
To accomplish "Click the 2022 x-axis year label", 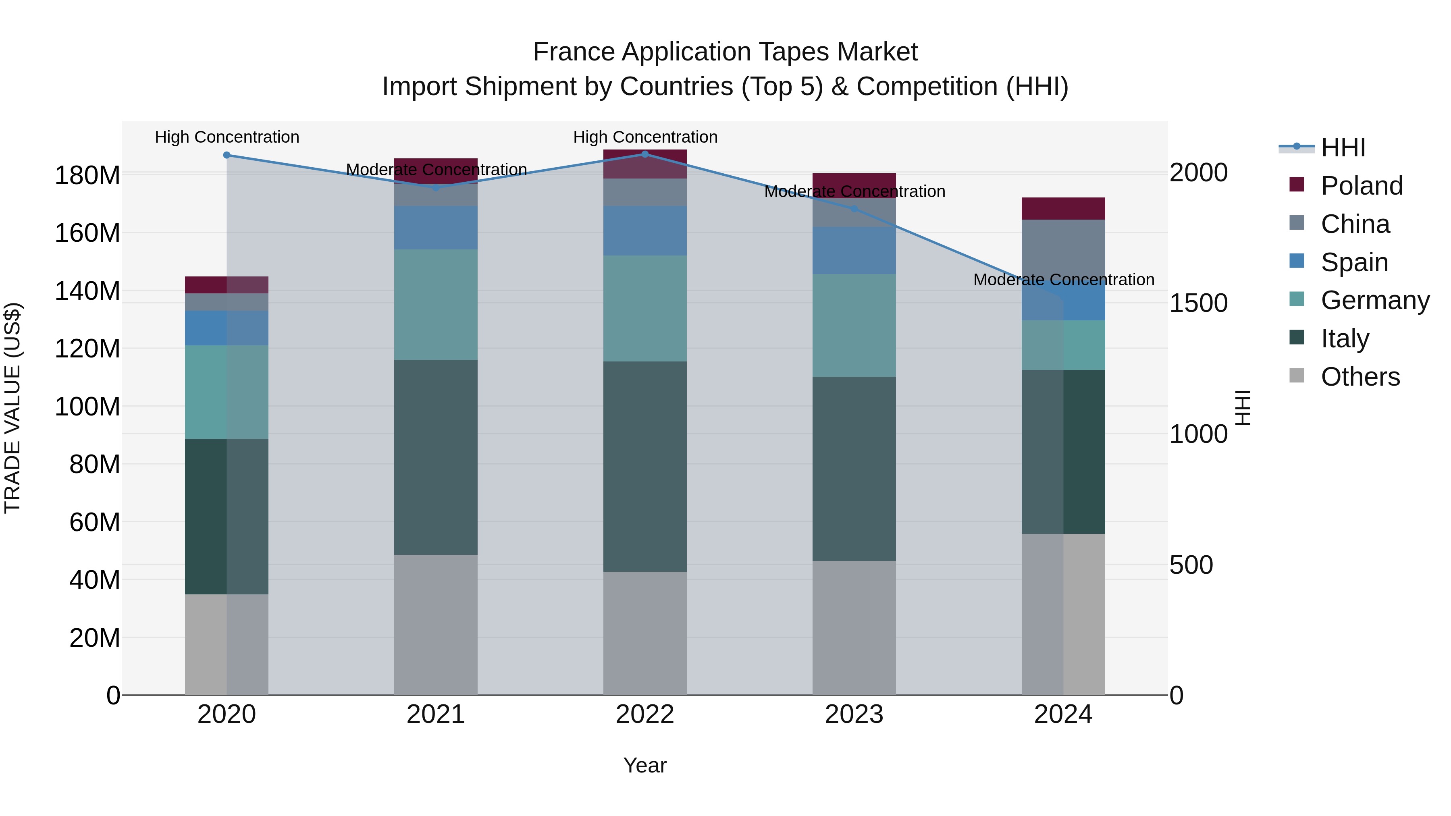I will click(x=645, y=714).
